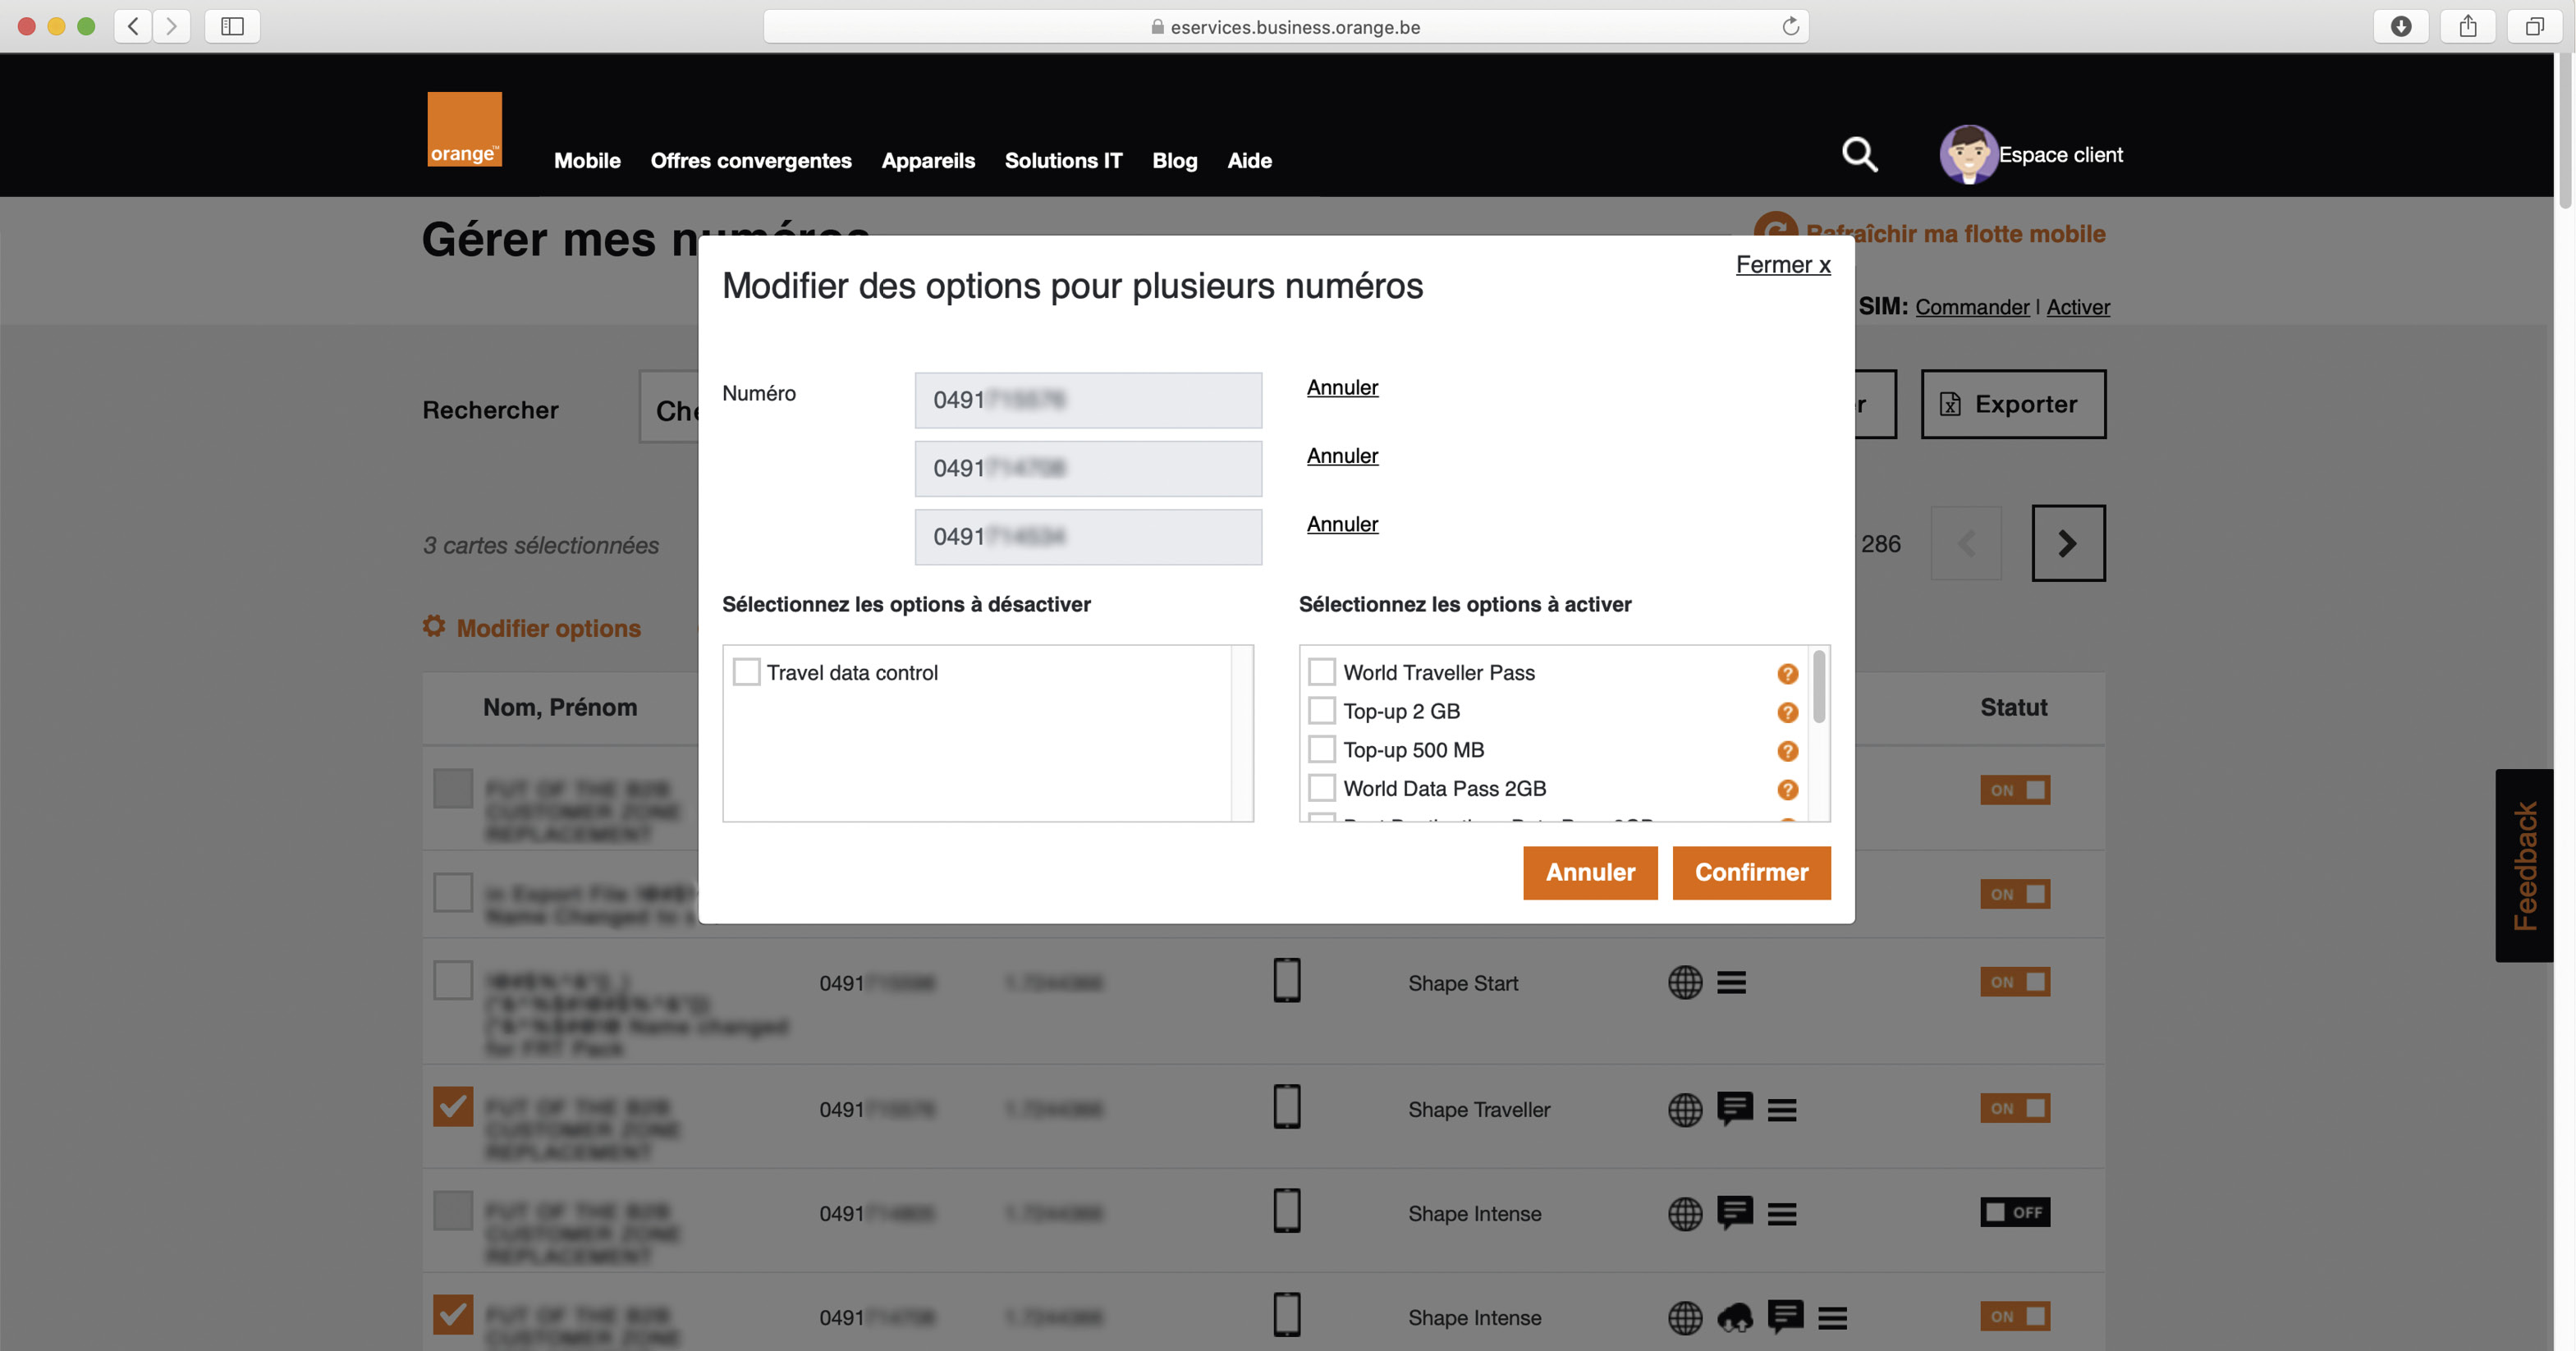Enable the World Data Pass 2GB option

click(x=1322, y=788)
